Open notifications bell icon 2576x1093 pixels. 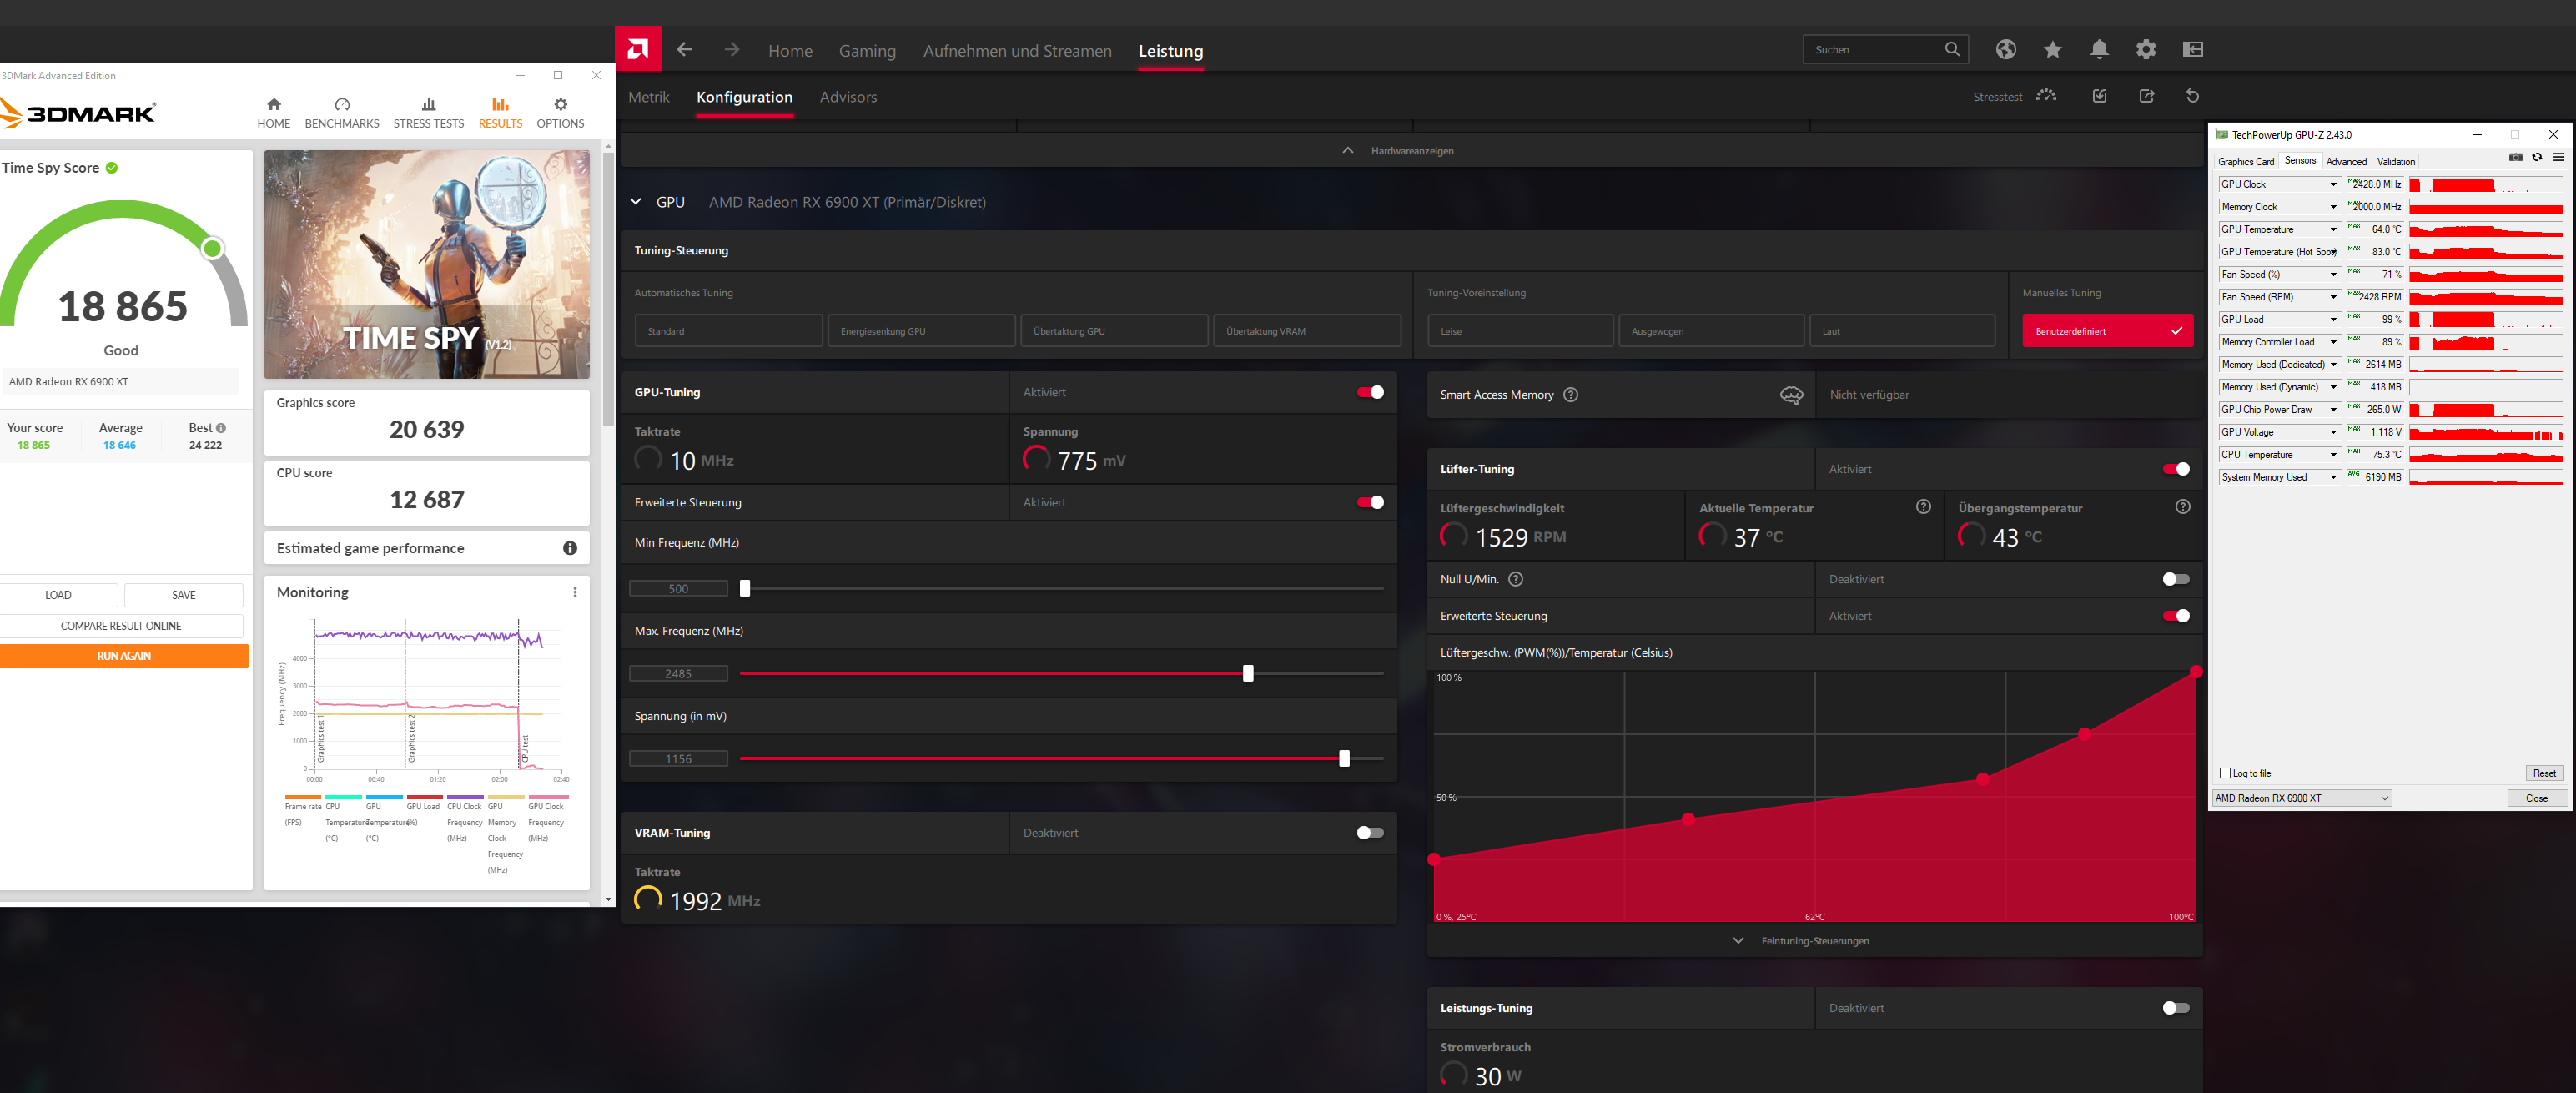pyautogui.click(x=2099, y=49)
